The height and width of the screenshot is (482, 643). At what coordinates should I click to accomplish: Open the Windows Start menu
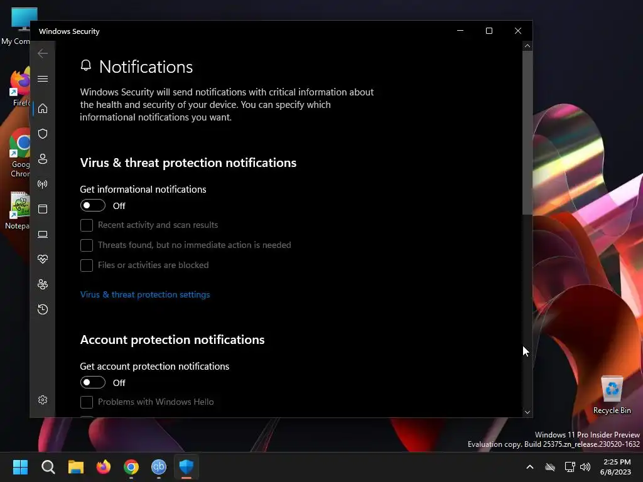(20, 467)
